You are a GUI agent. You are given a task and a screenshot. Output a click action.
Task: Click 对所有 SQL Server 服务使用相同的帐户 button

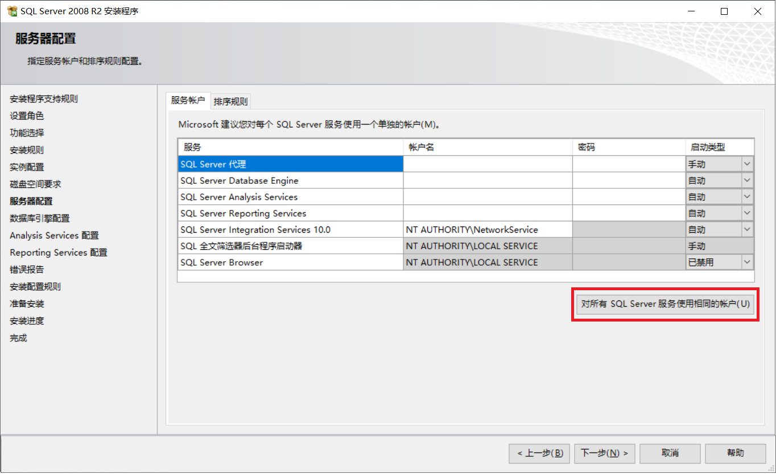tap(665, 304)
